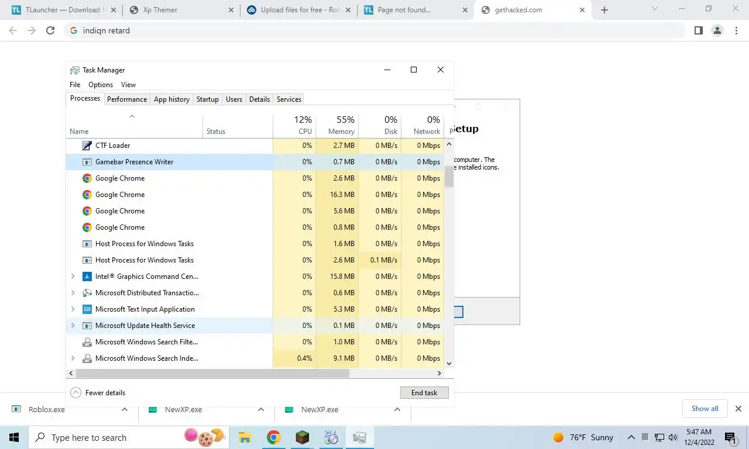This screenshot has width=749, height=449.
Task: Expand the Microsoft Text Input Application group
Action: click(73, 309)
